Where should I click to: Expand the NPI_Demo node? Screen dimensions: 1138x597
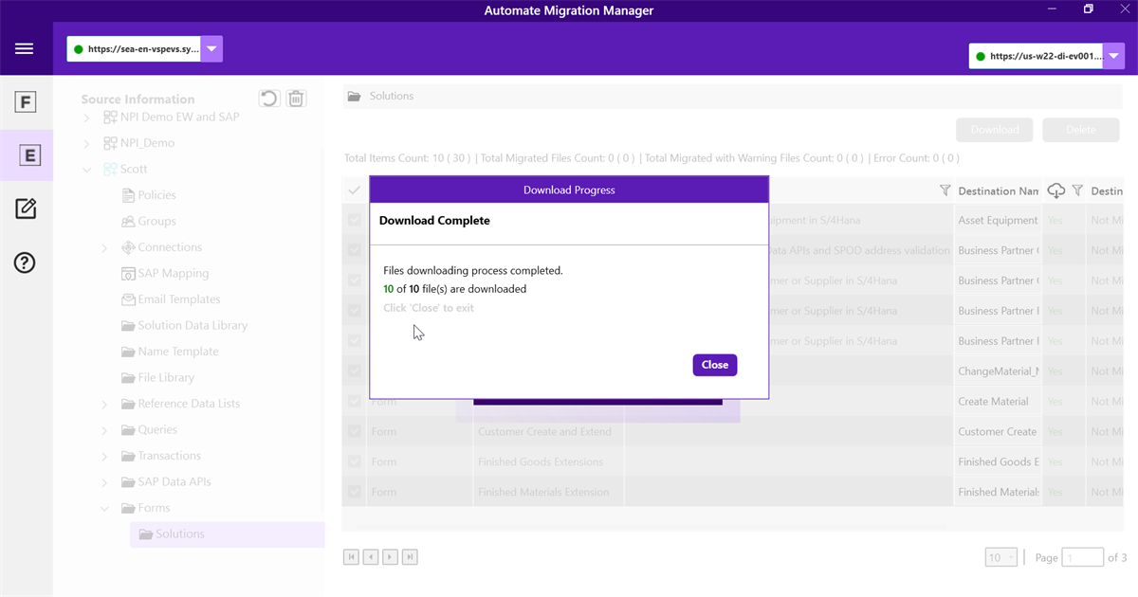pos(86,143)
